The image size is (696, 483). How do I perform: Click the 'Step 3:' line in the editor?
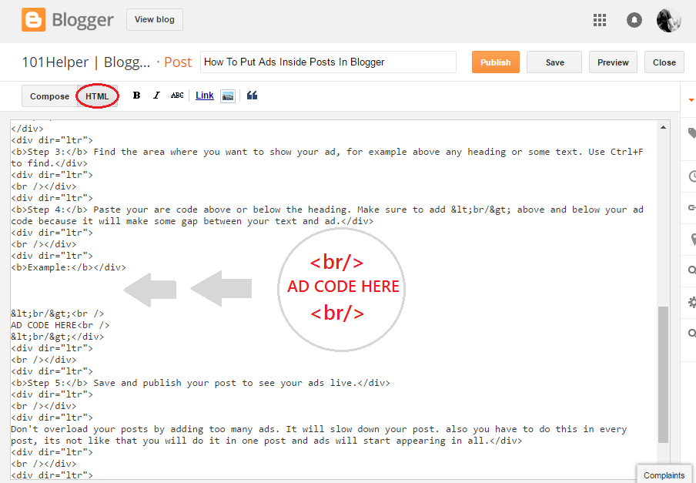click(x=327, y=152)
